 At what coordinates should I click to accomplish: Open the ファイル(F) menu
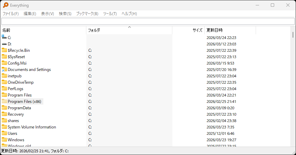(x=10, y=13)
